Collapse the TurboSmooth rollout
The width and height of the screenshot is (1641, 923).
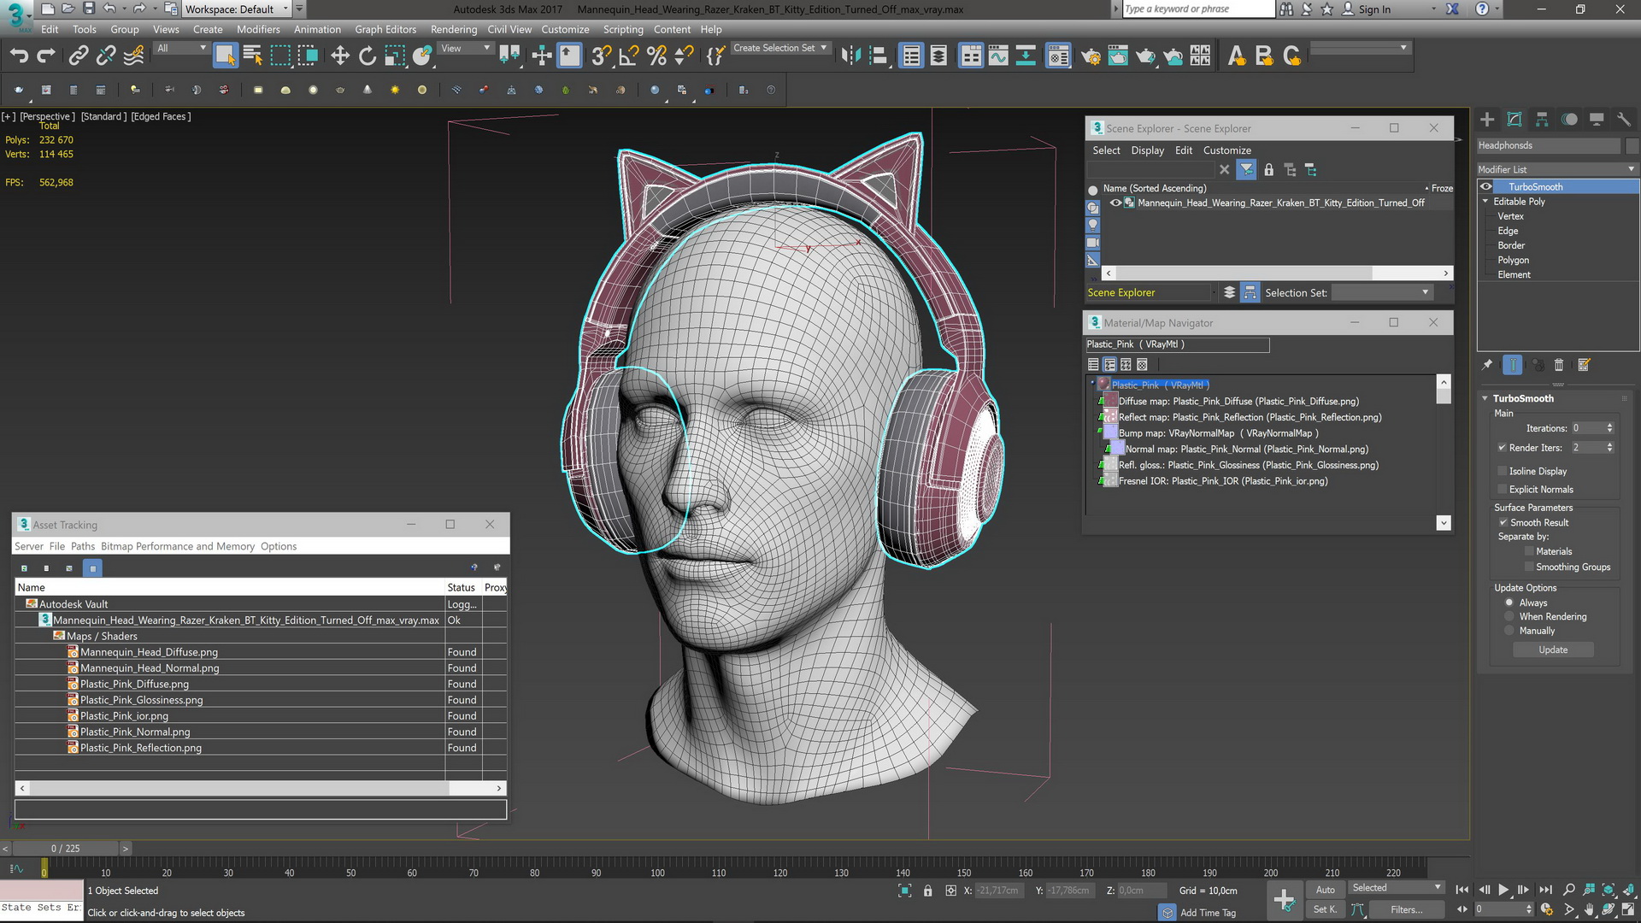coord(1485,398)
